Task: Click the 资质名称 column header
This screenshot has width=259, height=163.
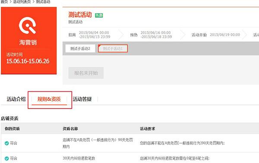Action: point(70,129)
